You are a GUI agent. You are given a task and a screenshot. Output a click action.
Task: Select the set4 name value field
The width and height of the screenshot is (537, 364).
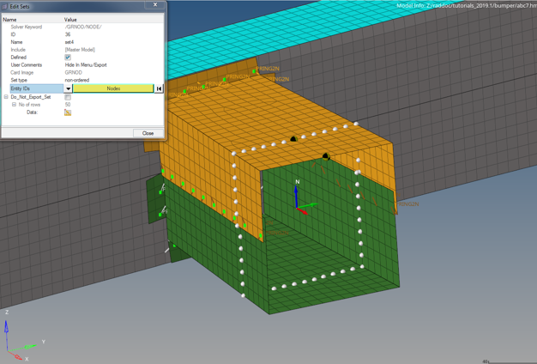69,42
